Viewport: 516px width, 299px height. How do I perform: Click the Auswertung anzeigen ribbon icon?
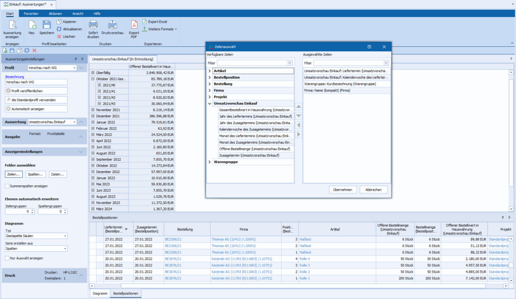point(12,25)
